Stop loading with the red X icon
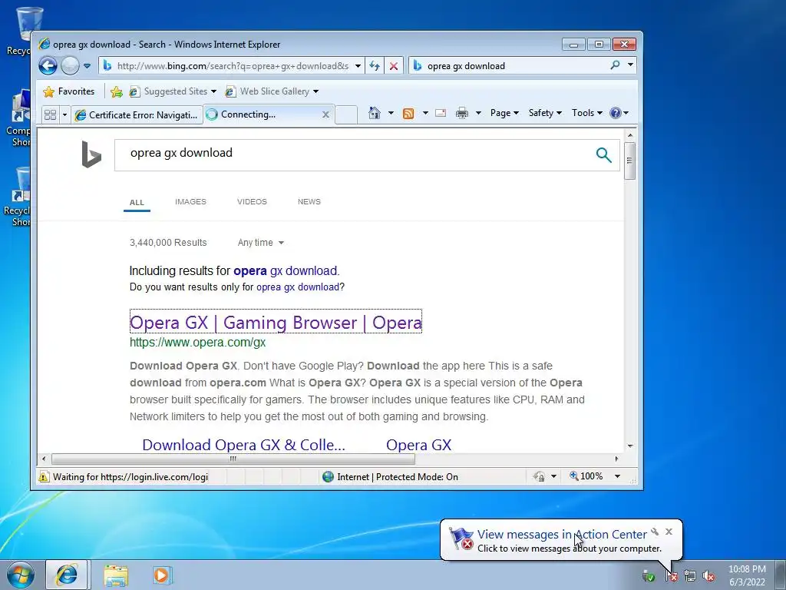Screen dimensions: 786x590 tap(394, 66)
